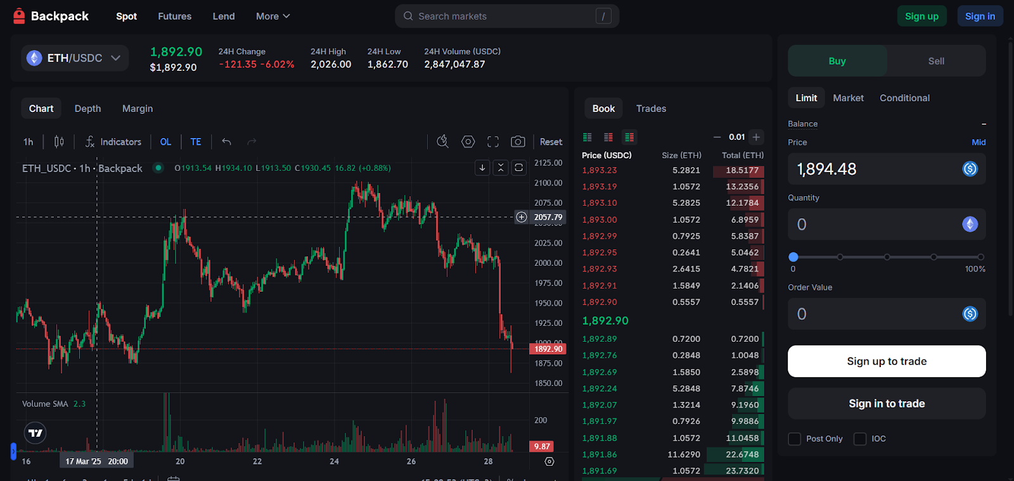Take a chart snapshot with camera icon
Viewport: 1014px width, 481px height.
tap(518, 142)
